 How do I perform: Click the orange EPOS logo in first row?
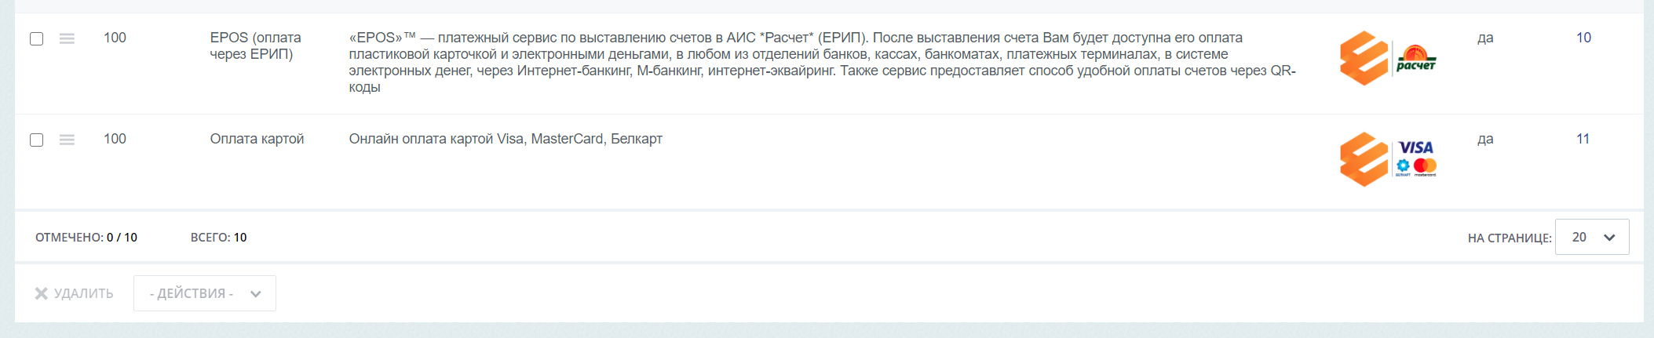click(1364, 58)
